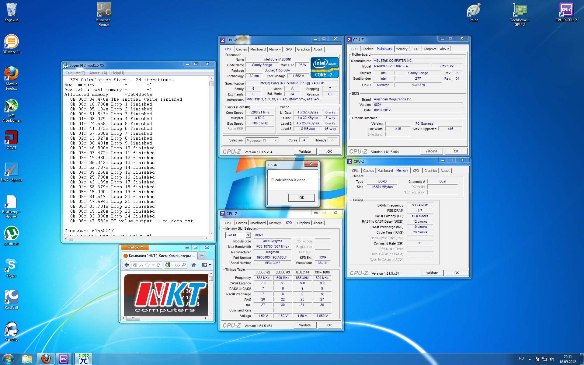Switch to Caches tab in CPU window
Viewport: 584px width, 365px height.
242,49
